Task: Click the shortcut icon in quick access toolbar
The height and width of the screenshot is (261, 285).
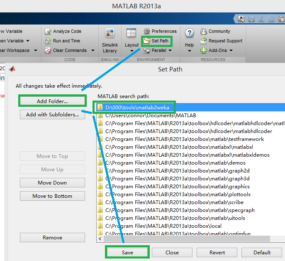Action: (241, 19)
